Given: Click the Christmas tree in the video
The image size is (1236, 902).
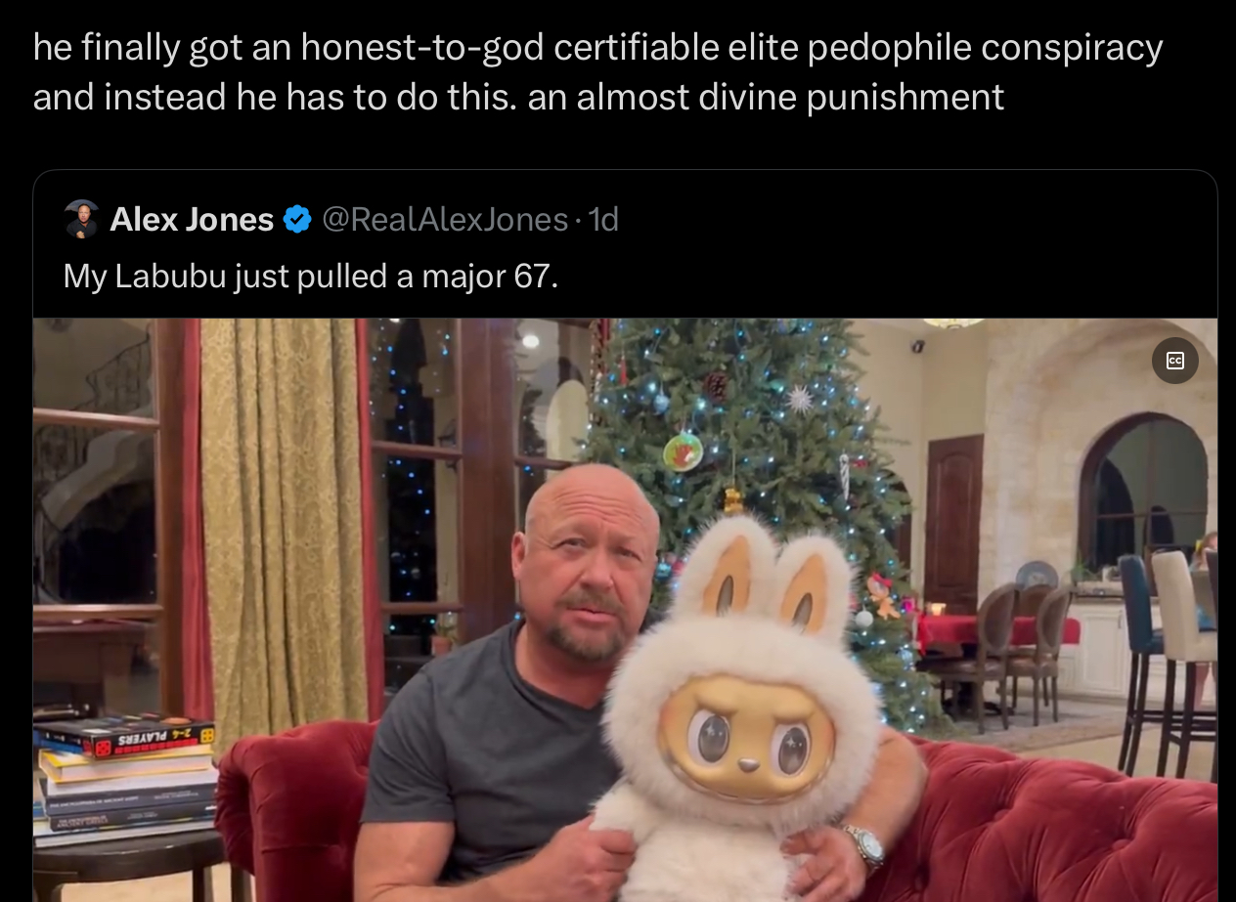Looking at the screenshot, I should click(x=753, y=430).
